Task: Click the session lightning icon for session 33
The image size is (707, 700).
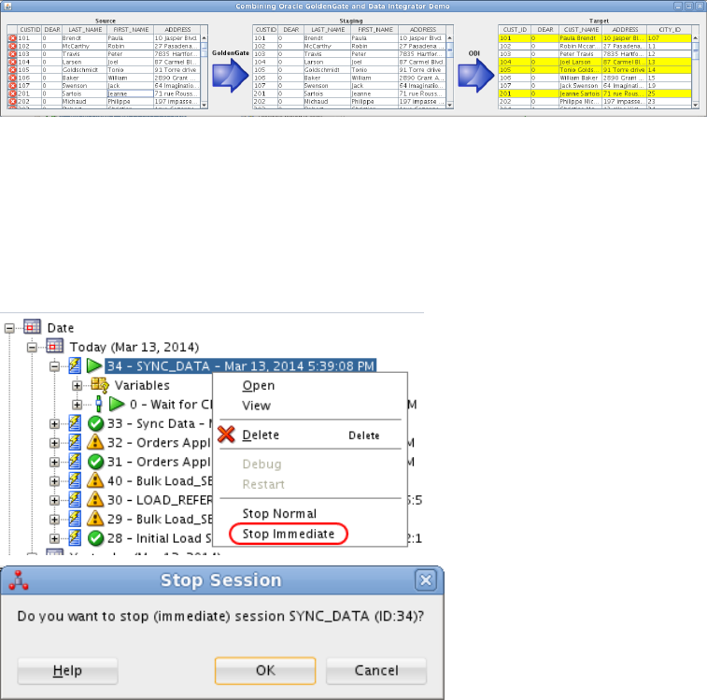Action: 75,423
